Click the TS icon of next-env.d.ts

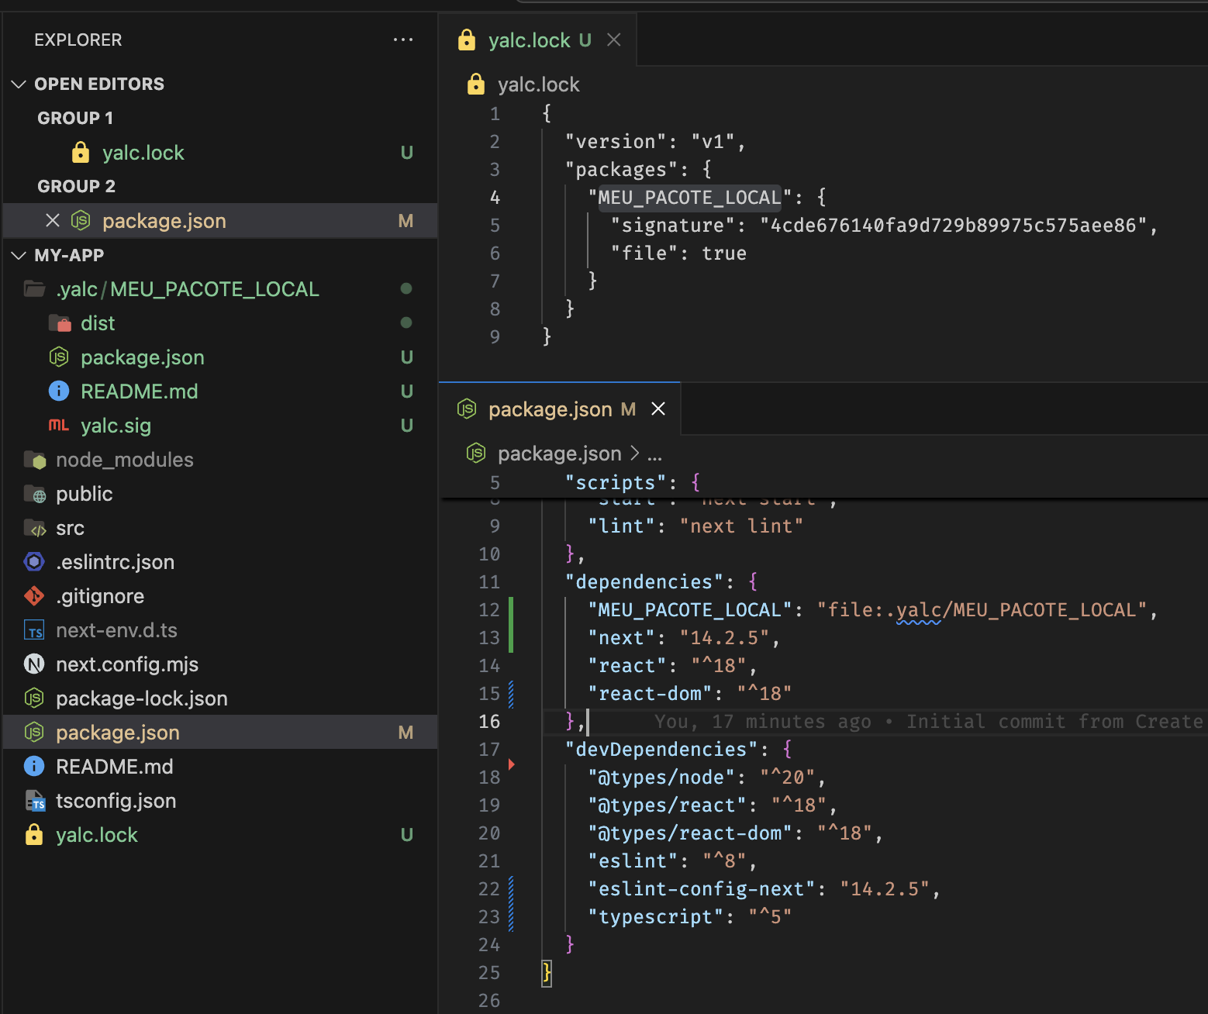(x=34, y=630)
